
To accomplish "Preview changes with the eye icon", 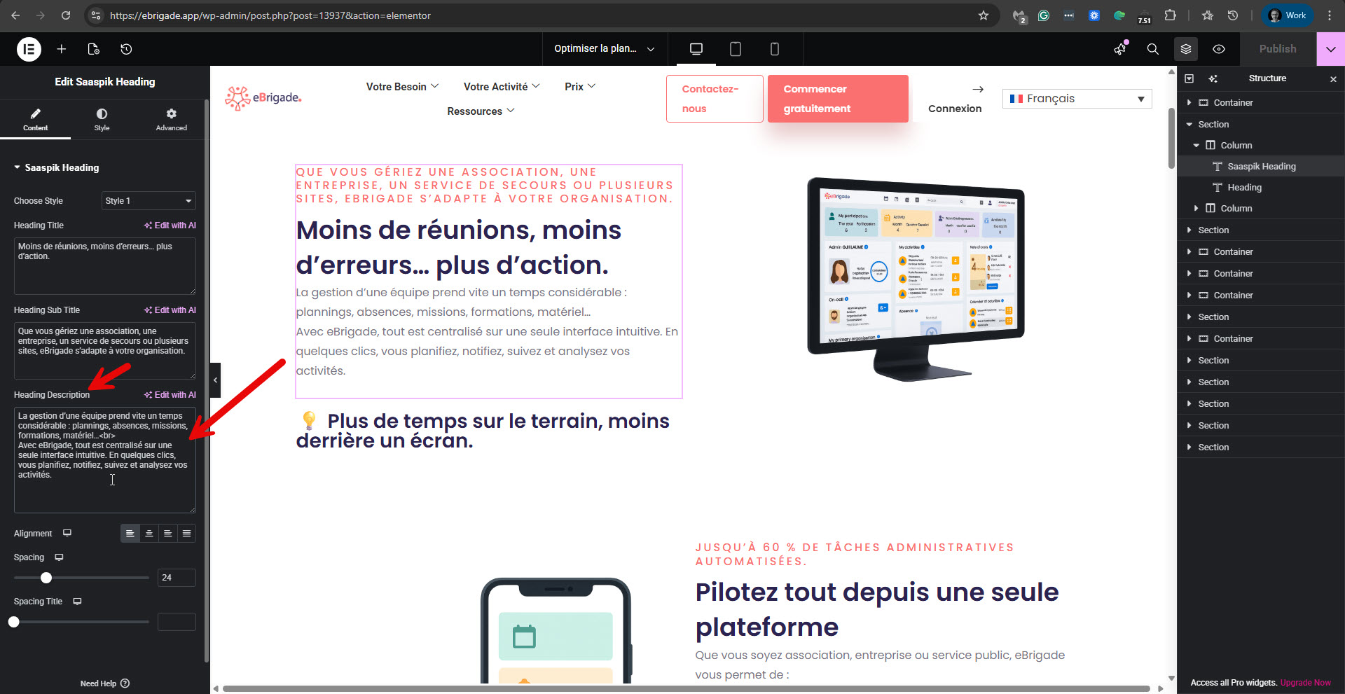I will point(1219,49).
